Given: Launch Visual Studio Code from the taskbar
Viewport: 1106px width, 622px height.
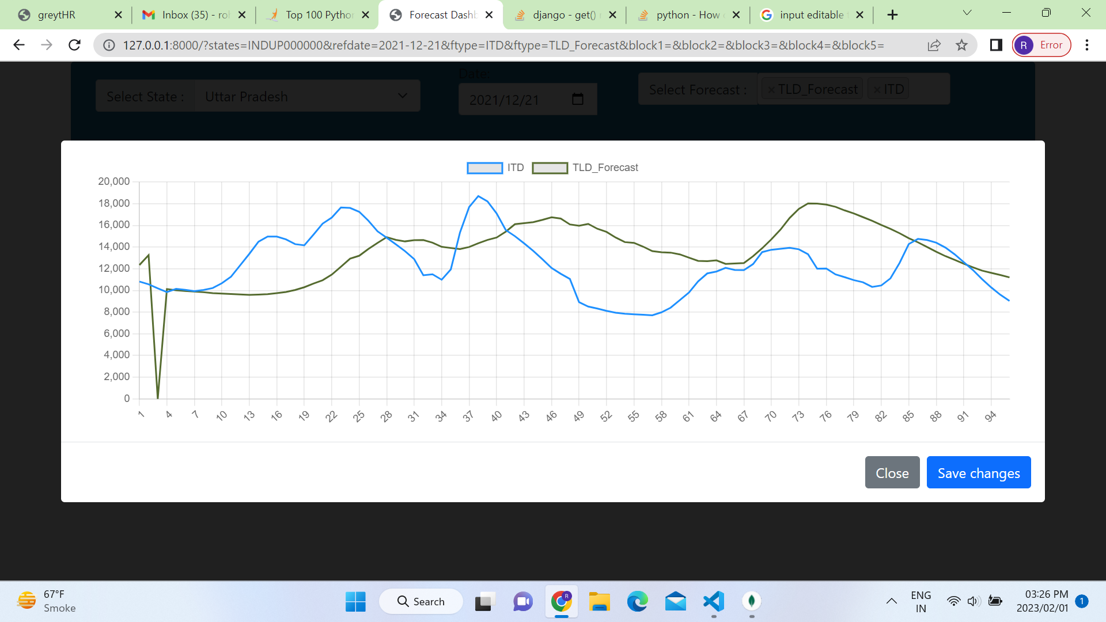Looking at the screenshot, I should [713, 601].
